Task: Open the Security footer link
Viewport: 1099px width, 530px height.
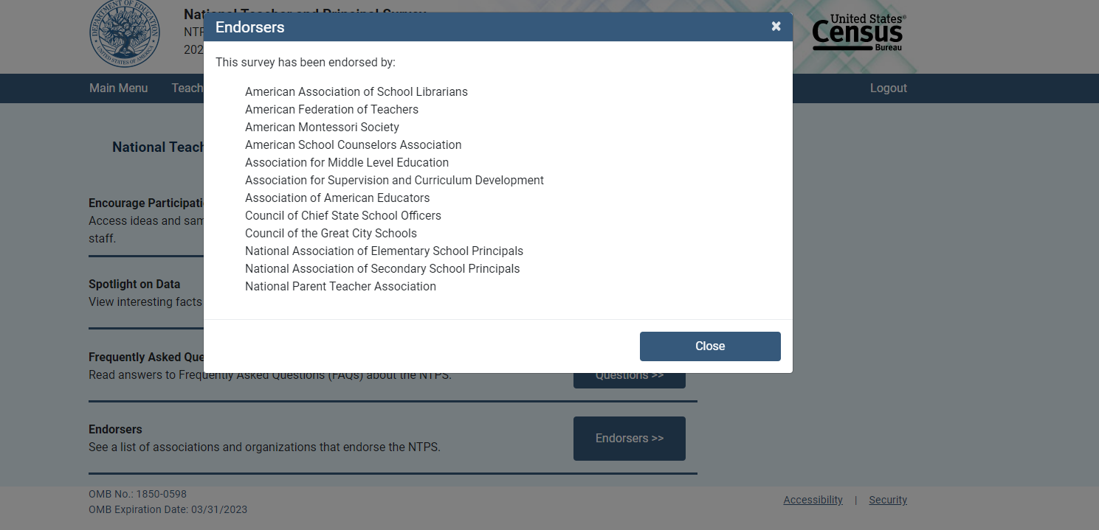Action: pos(887,500)
